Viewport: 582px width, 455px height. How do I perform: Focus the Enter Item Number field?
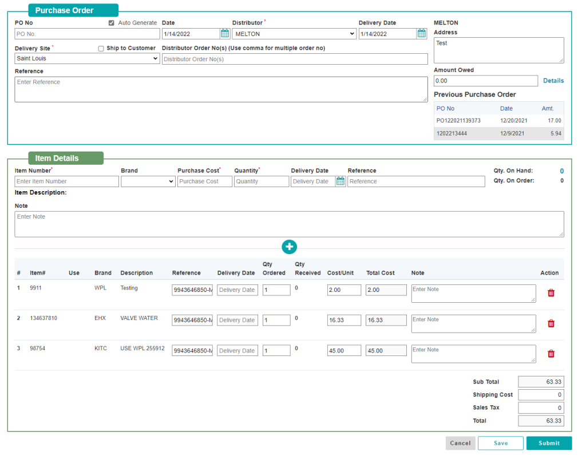pos(67,181)
